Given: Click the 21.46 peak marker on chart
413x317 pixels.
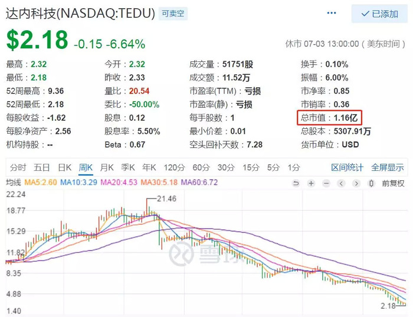Looking at the screenshot, I should pyautogui.click(x=166, y=199).
